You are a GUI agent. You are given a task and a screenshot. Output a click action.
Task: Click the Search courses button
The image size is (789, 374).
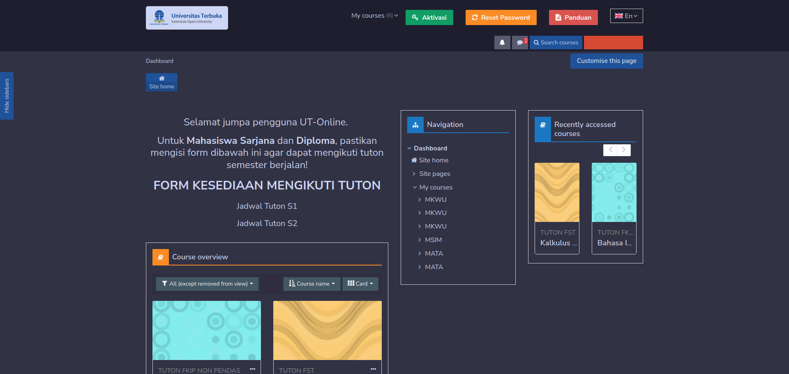(x=556, y=42)
